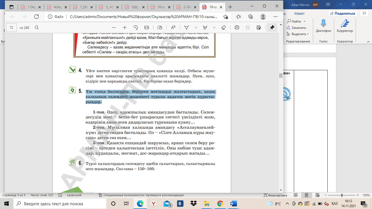372x209 pixels.
Task: Click the Word zoom out minus button
Action: pos(325,195)
